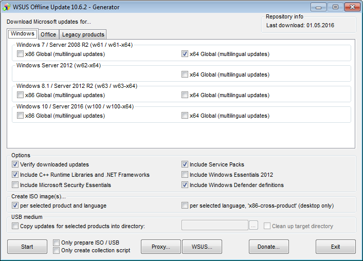Click the browse "..." button for USB directory

coord(253,225)
